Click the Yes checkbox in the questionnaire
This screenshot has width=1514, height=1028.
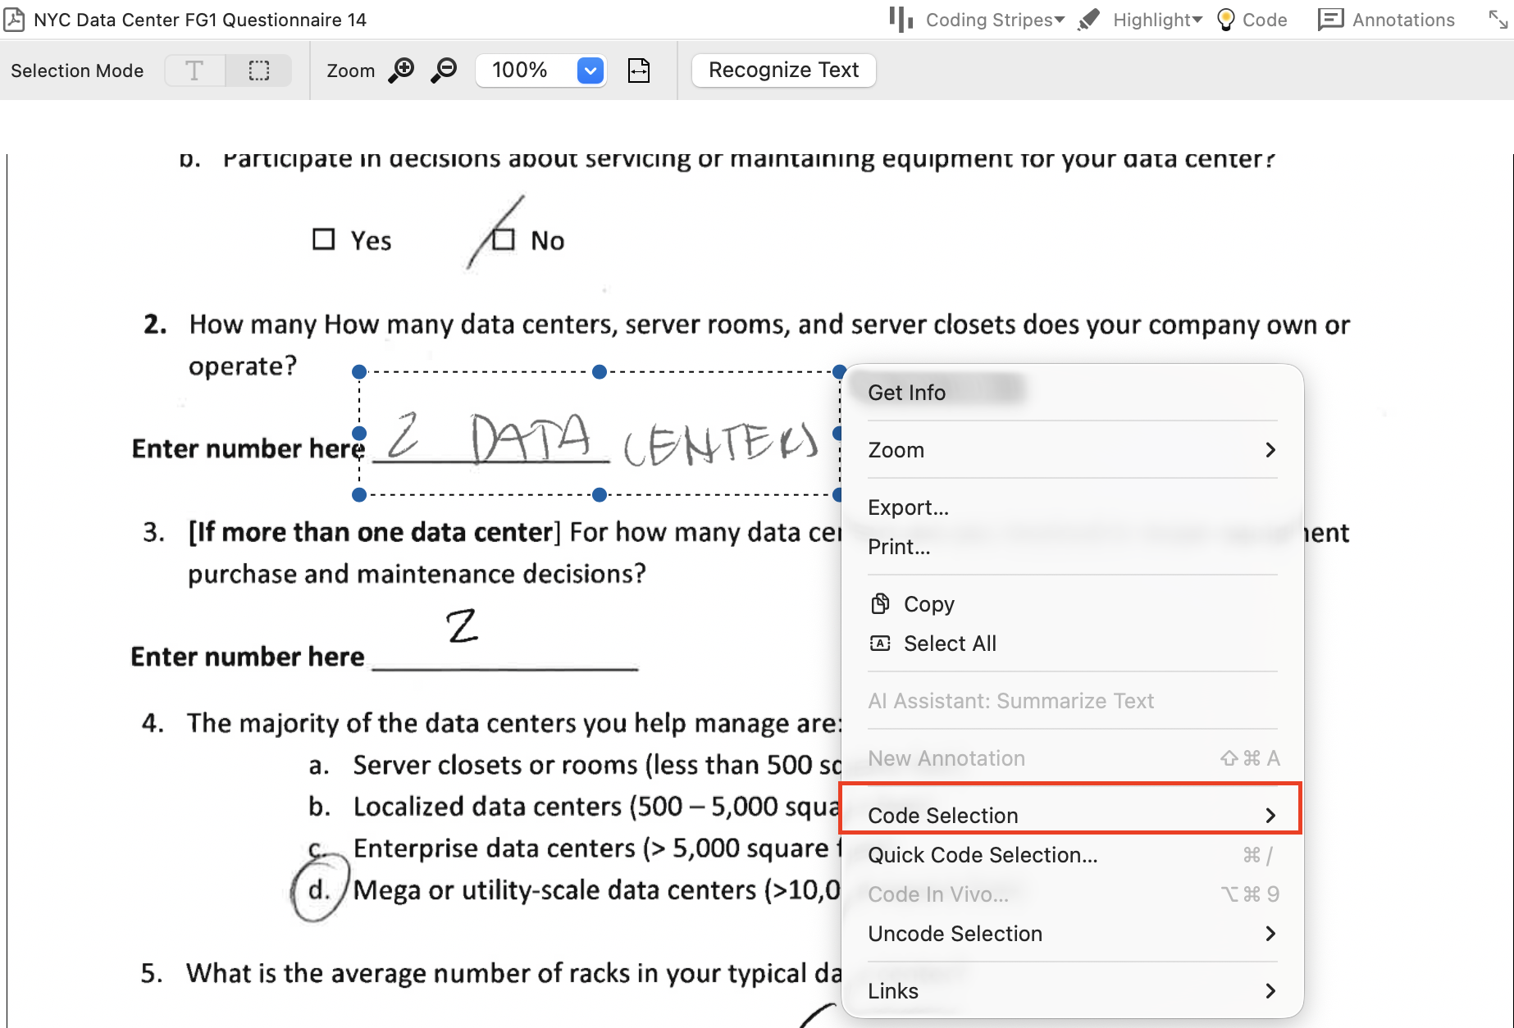(x=324, y=239)
